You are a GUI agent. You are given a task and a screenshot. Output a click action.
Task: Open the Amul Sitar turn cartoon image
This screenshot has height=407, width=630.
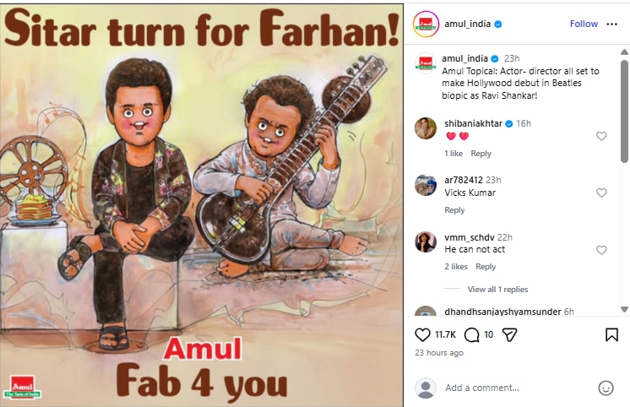(201, 205)
